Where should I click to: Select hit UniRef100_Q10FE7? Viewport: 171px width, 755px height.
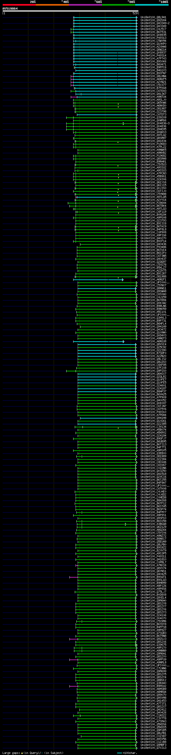(153, 380)
